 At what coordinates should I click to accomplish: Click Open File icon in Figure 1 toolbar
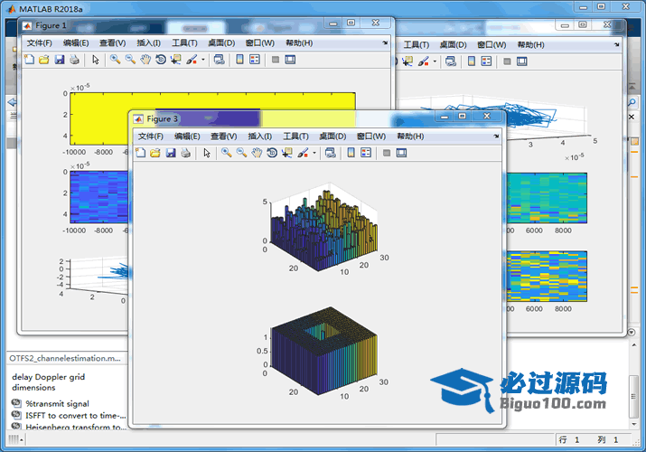(44, 60)
